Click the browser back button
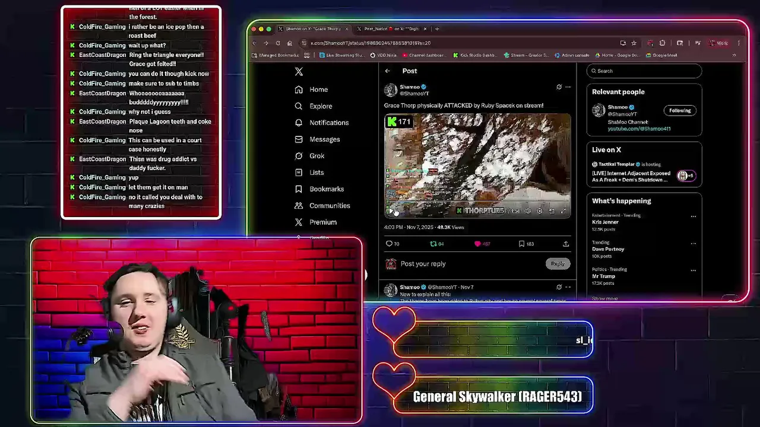This screenshot has height=427, width=760. 255,43
